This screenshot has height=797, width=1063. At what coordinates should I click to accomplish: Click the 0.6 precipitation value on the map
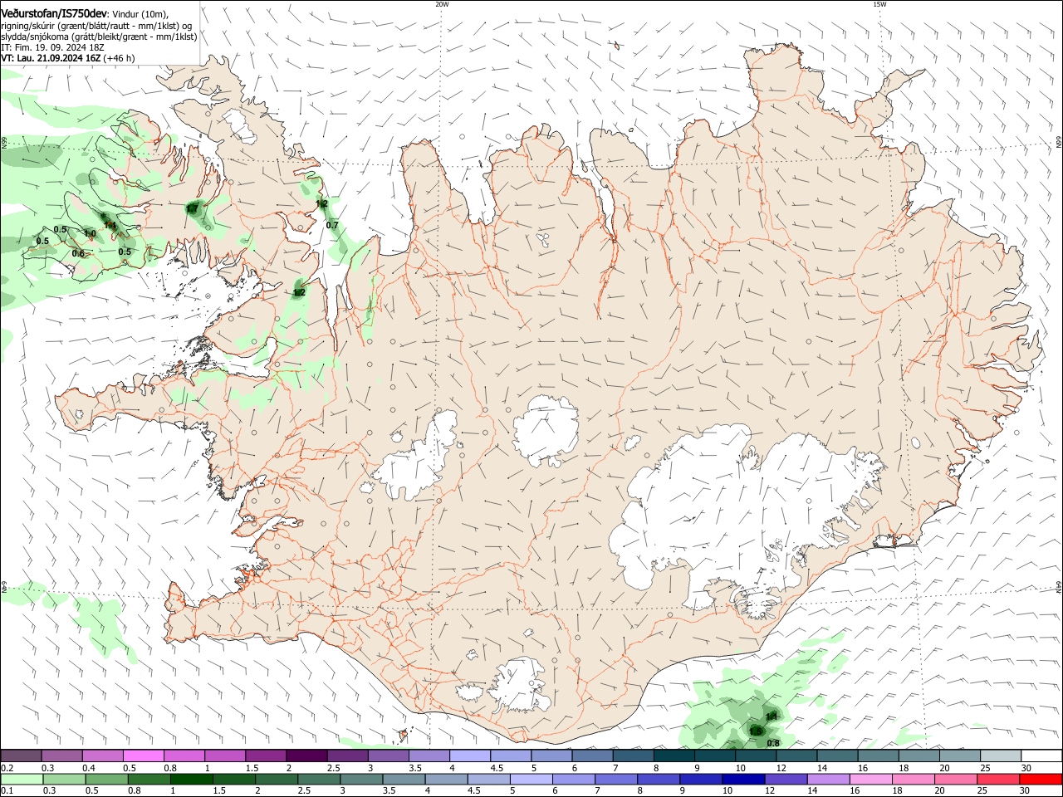[x=78, y=253]
